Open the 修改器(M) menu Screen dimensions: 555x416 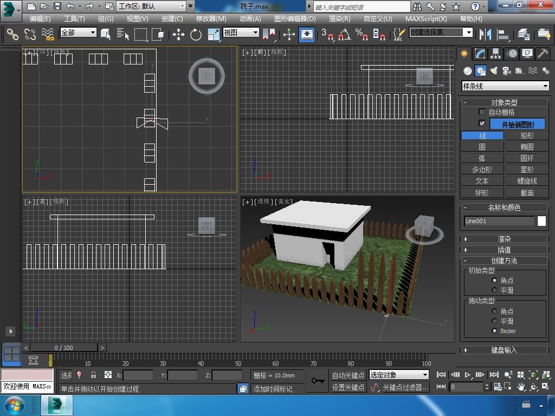[x=211, y=18]
